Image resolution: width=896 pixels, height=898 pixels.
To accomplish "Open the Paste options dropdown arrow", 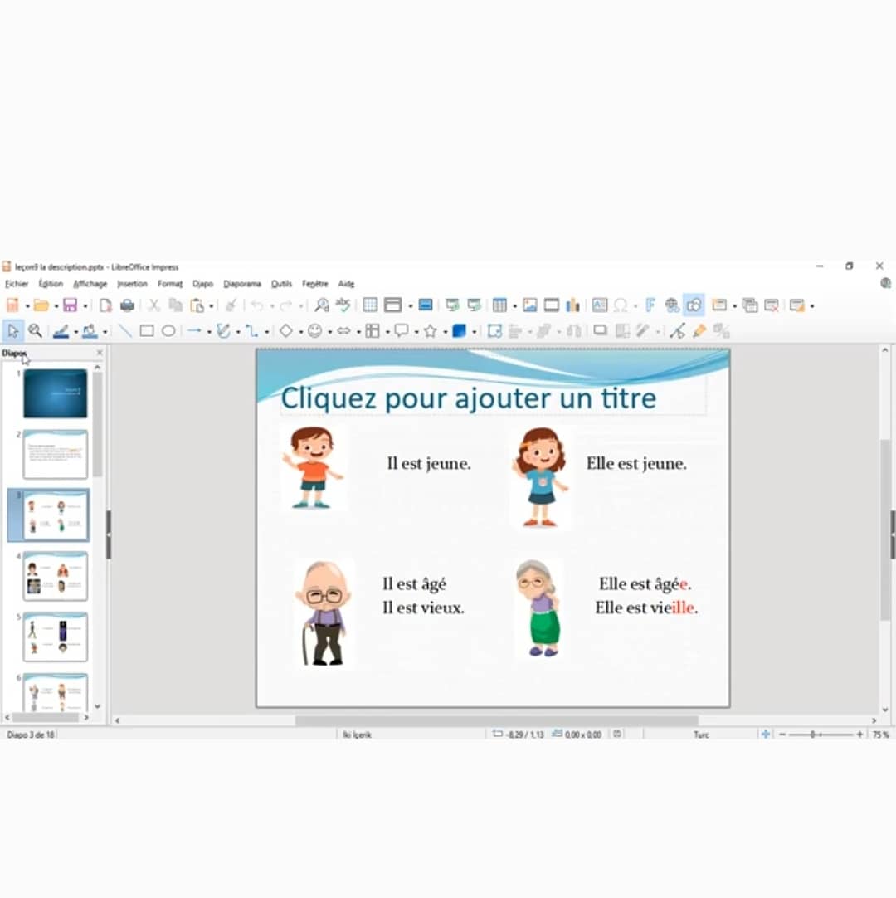I will coord(212,305).
